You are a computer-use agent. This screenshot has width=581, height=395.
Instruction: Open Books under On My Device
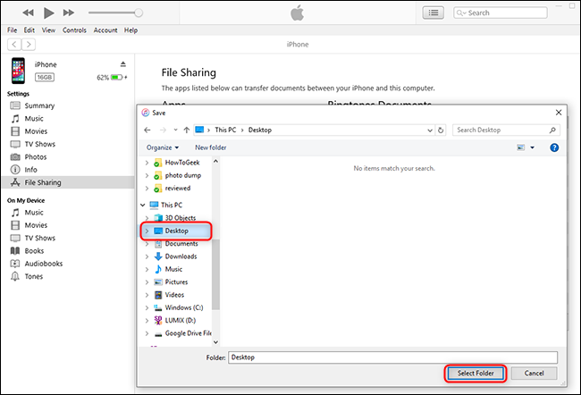click(34, 251)
